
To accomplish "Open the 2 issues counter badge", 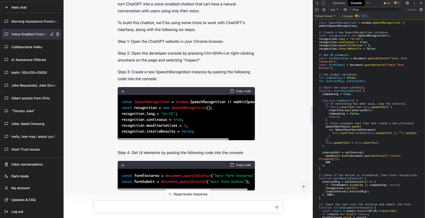I will point(397,3).
